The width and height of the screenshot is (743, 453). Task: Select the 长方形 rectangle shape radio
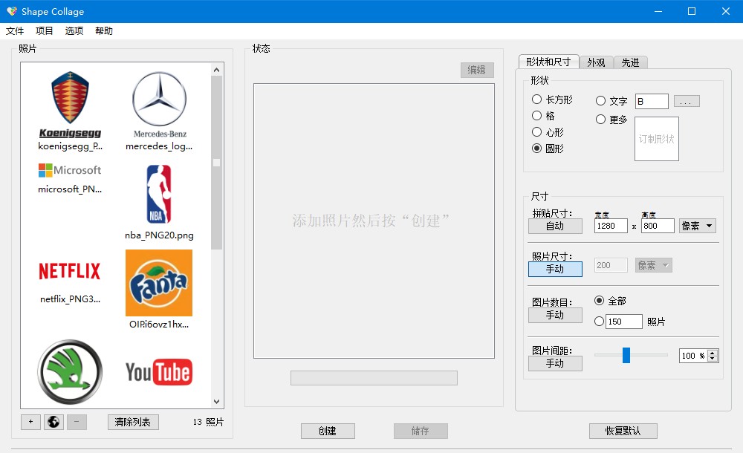point(552,100)
